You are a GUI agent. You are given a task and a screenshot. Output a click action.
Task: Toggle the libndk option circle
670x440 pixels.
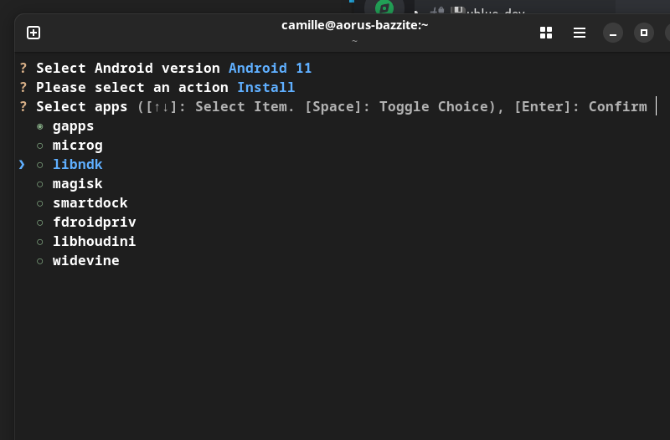39,165
